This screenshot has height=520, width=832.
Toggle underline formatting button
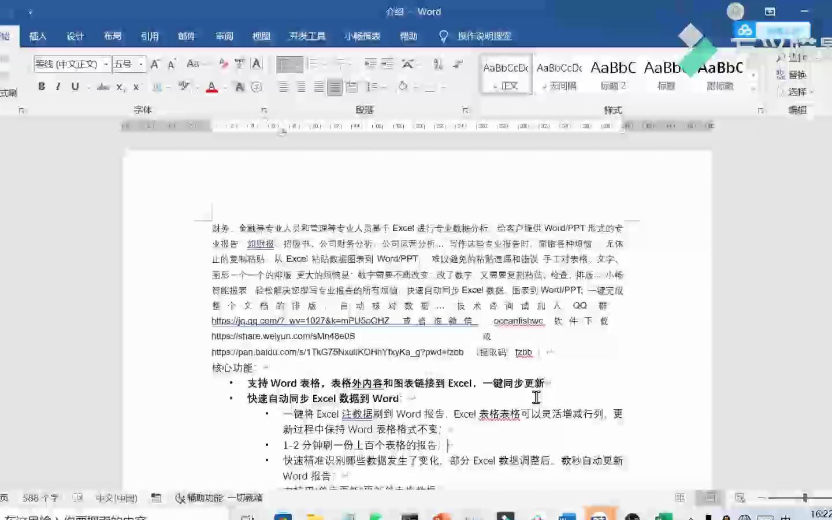pos(75,87)
